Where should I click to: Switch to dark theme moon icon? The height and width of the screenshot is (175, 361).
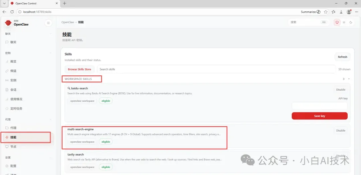[x=351, y=22]
